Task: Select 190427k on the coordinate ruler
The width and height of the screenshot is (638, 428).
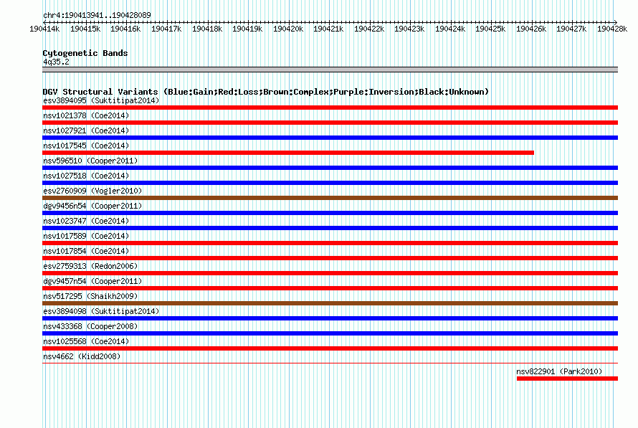Action: coord(571,29)
